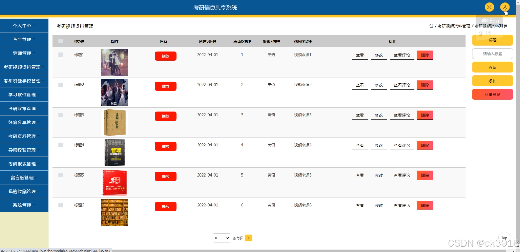Check the checkbox for 标题2 row
This screenshot has width=520, height=252.
coord(60,85)
